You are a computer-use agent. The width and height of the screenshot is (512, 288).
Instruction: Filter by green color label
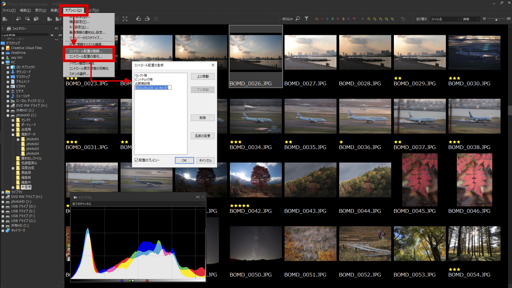333,19
